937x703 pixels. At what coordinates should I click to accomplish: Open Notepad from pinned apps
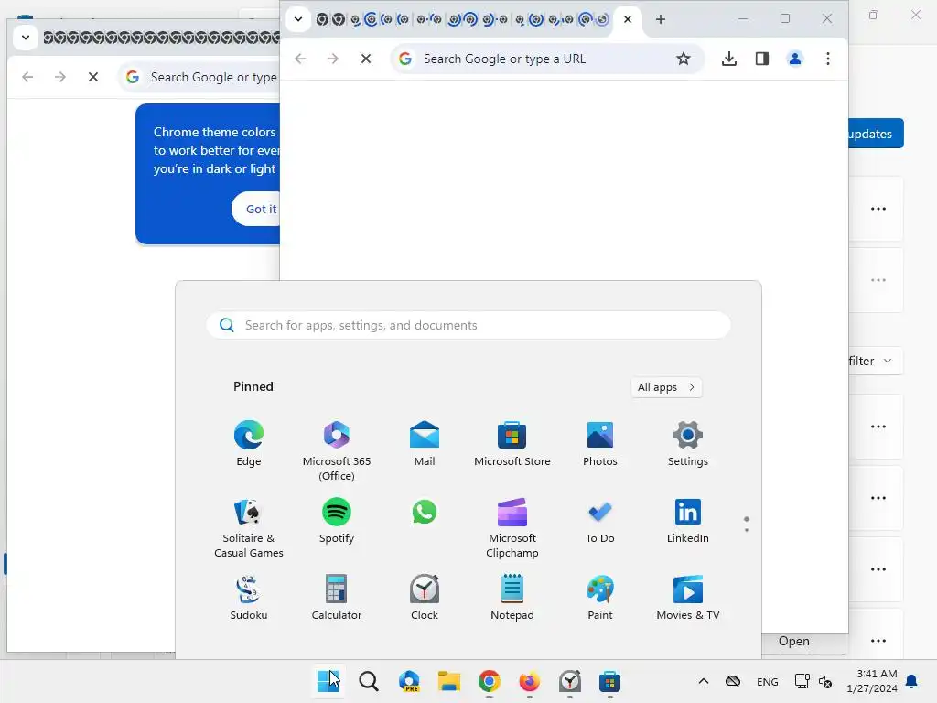pos(512,597)
